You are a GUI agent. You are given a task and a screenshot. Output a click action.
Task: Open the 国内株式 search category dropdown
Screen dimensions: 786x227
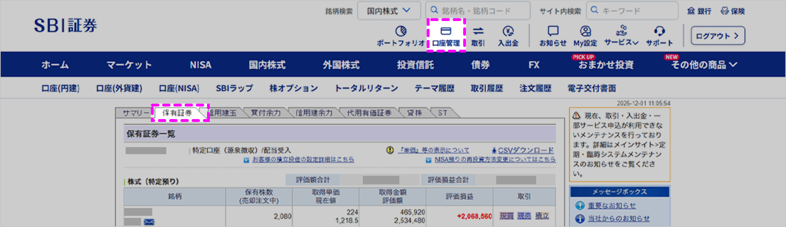[389, 11]
